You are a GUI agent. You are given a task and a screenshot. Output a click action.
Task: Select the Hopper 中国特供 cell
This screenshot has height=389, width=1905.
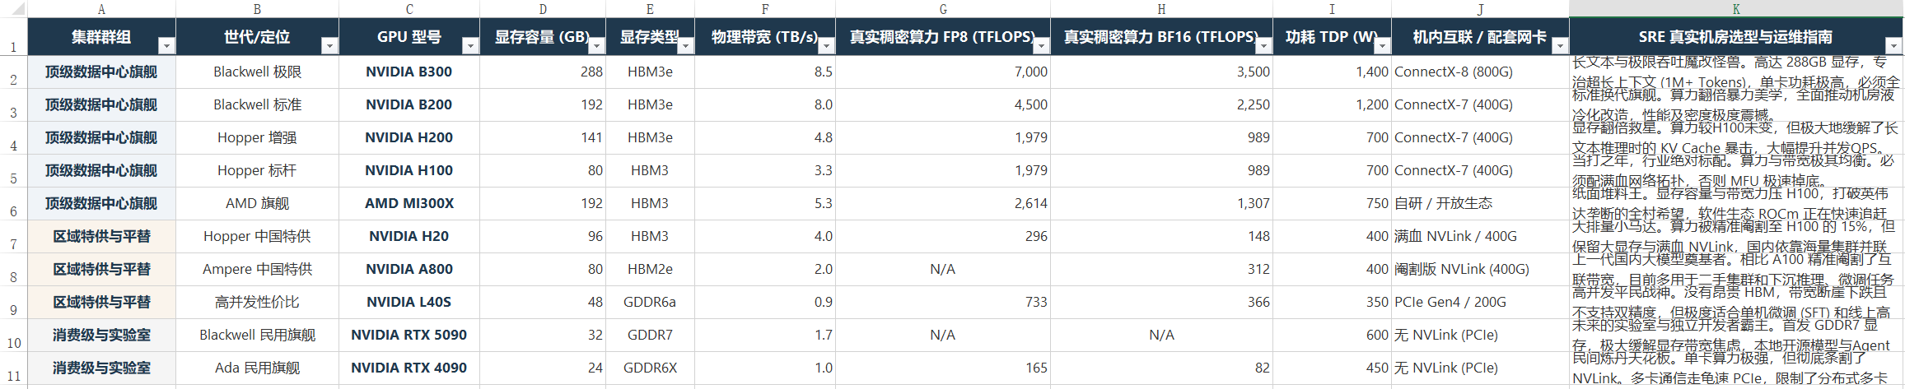[257, 236]
